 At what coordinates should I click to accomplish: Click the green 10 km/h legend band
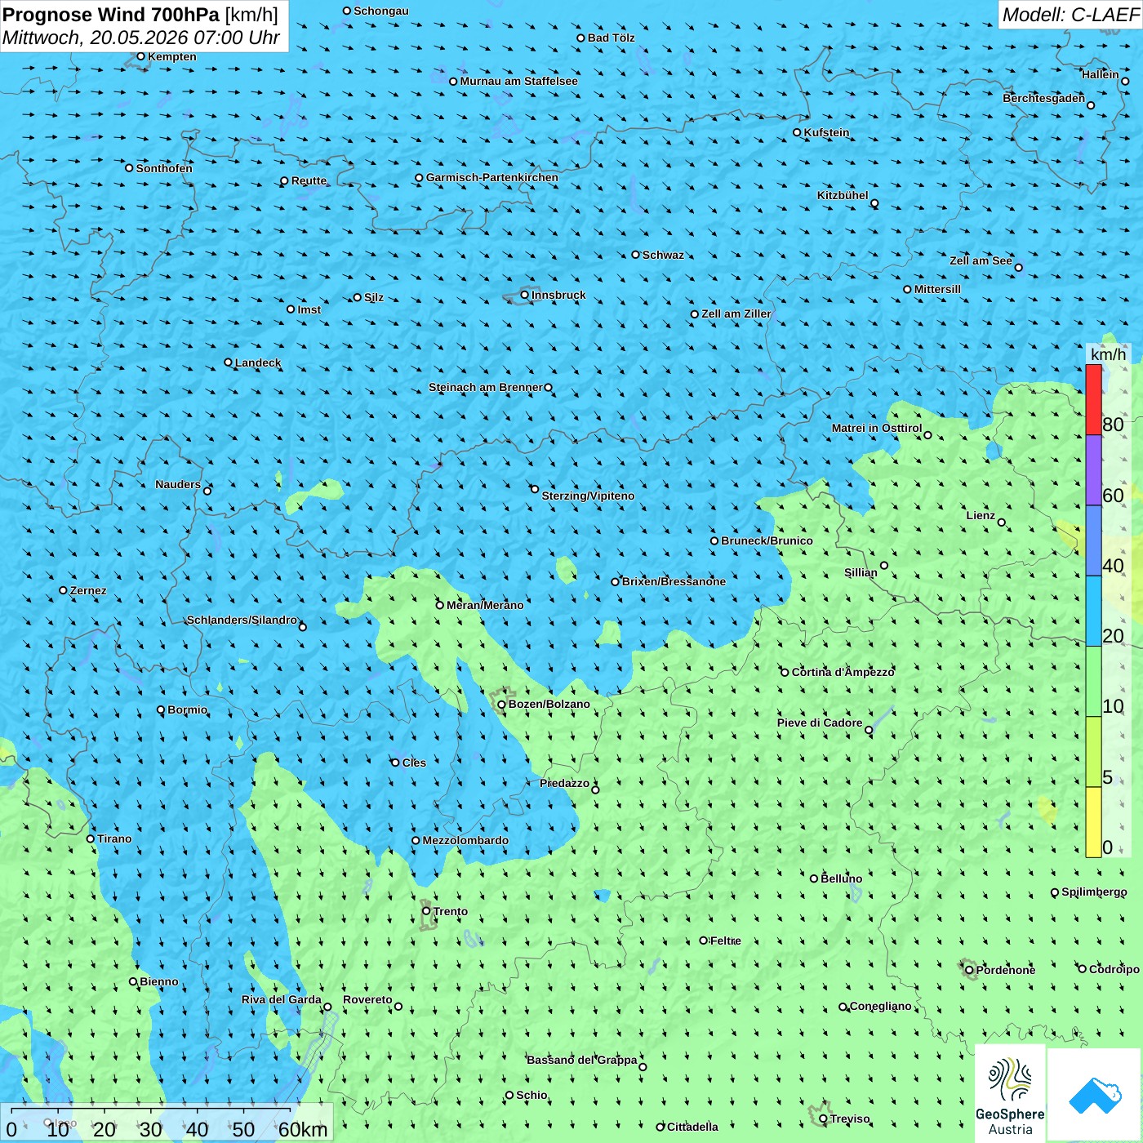point(1093,682)
